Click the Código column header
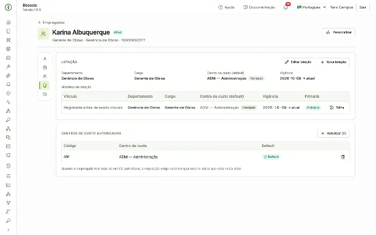 click(x=70, y=146)
